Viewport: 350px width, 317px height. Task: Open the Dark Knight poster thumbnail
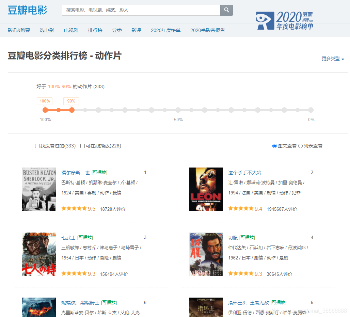[x=39, y=307]
